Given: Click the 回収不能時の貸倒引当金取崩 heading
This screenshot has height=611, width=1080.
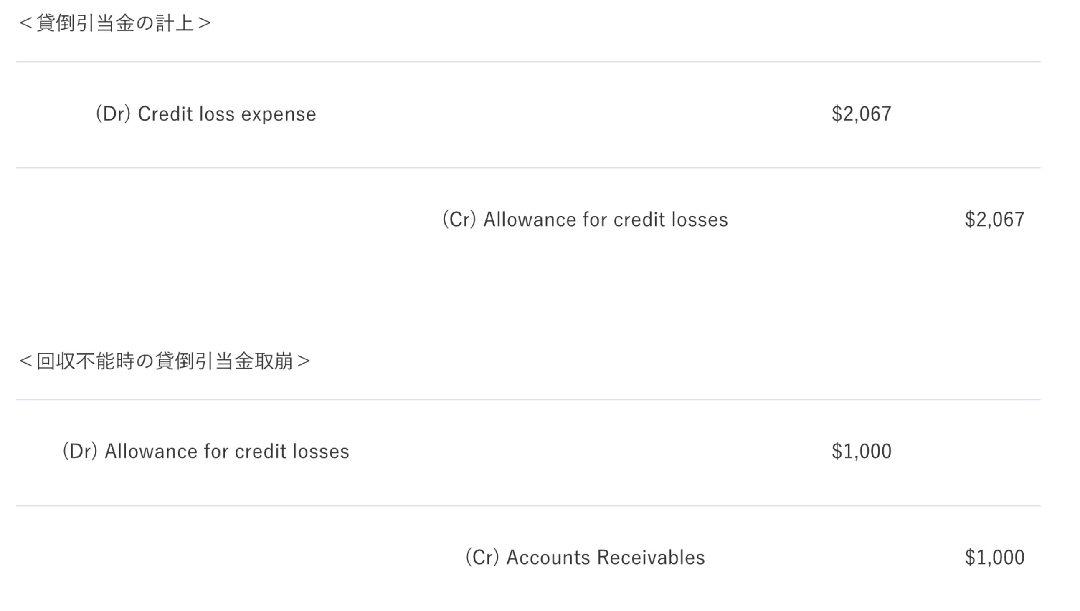Looking at the screenshot, I should point(165,361).
